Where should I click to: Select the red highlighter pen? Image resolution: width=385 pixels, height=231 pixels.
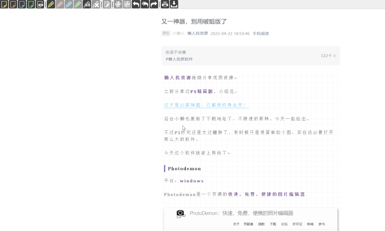(60, 4)
